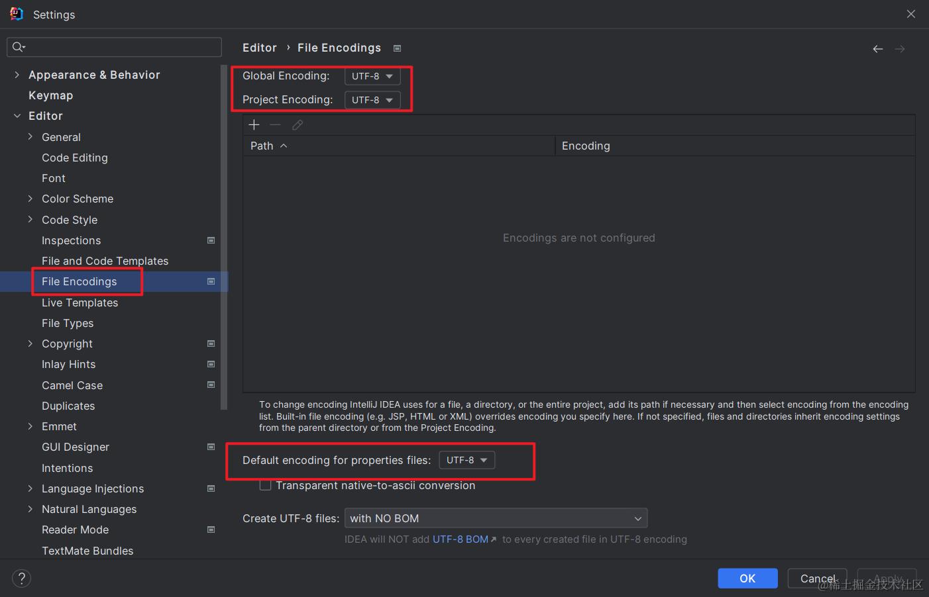The width and height of the screenshot is (929, 597).
Task: Sort by the Path column header
Action: click(398, 146)
